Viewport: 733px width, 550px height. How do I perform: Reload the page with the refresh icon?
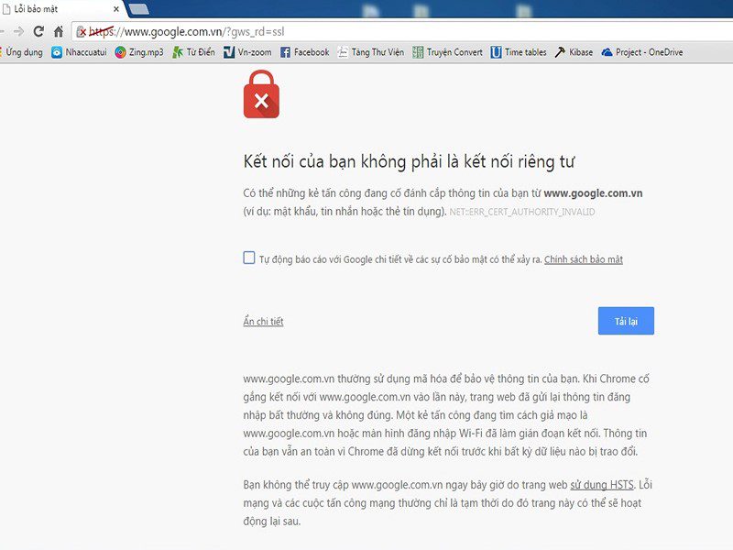pyautogui.click(x=38, y=31)
